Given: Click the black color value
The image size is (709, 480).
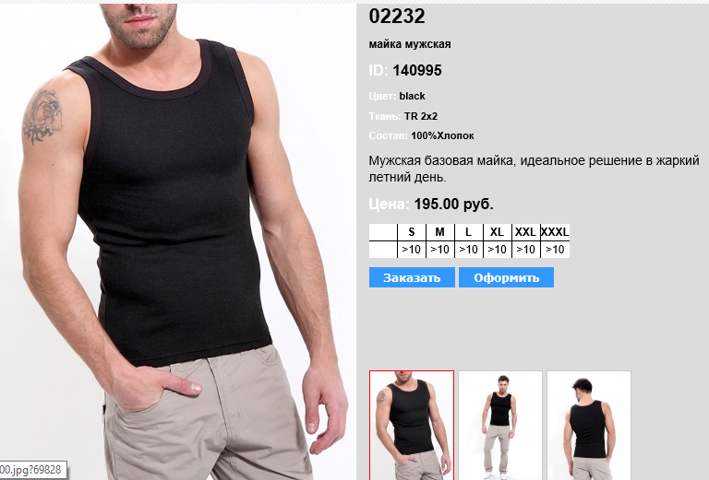Looking at the screenshot, I should (x=412, y=96).
